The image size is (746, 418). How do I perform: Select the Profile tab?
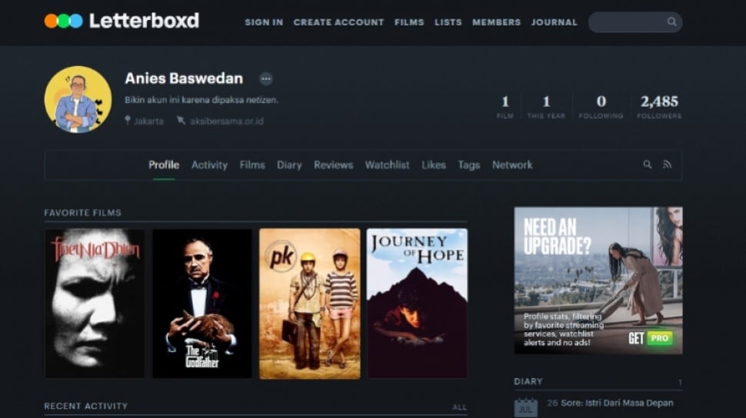164,165
